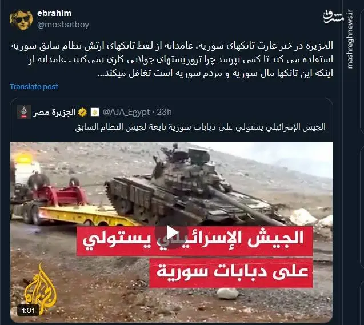Click the red على دبابات سورية banner
Screen dimensions: 364x325
[230, 272]
